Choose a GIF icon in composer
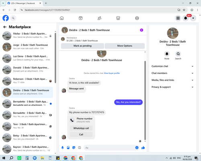The image size is (201, 161). [80, 148]
